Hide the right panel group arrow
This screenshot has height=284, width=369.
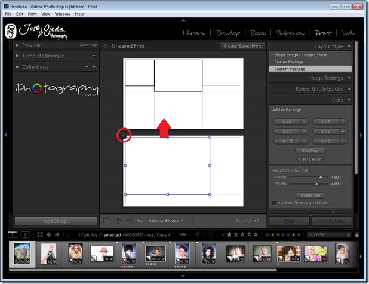pyautogui.click(x=361, y=135)
